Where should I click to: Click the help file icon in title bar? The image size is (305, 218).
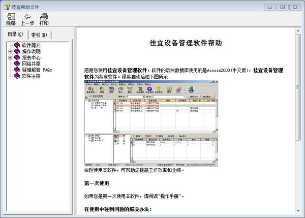coord(7,7)
